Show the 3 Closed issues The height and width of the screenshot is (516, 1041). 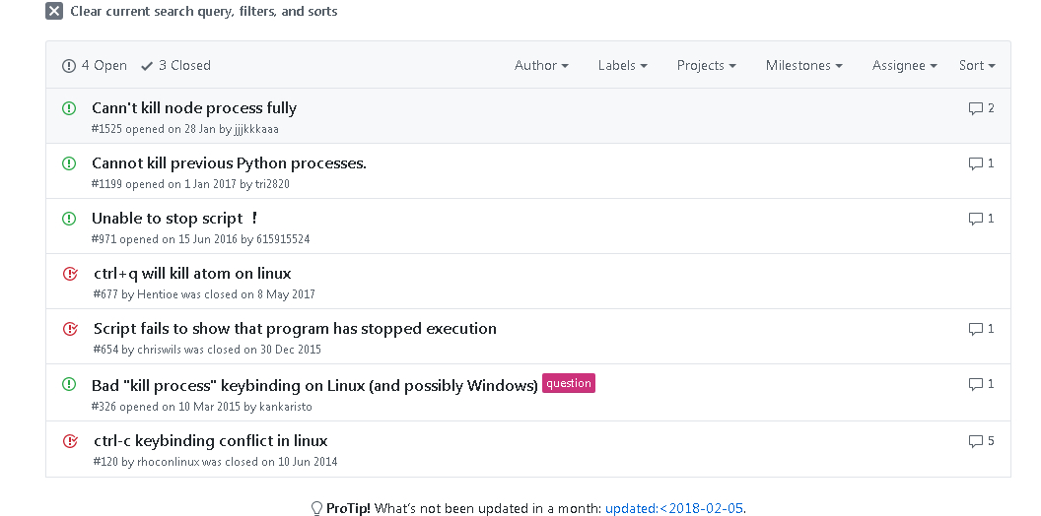[x=176, y=65]
